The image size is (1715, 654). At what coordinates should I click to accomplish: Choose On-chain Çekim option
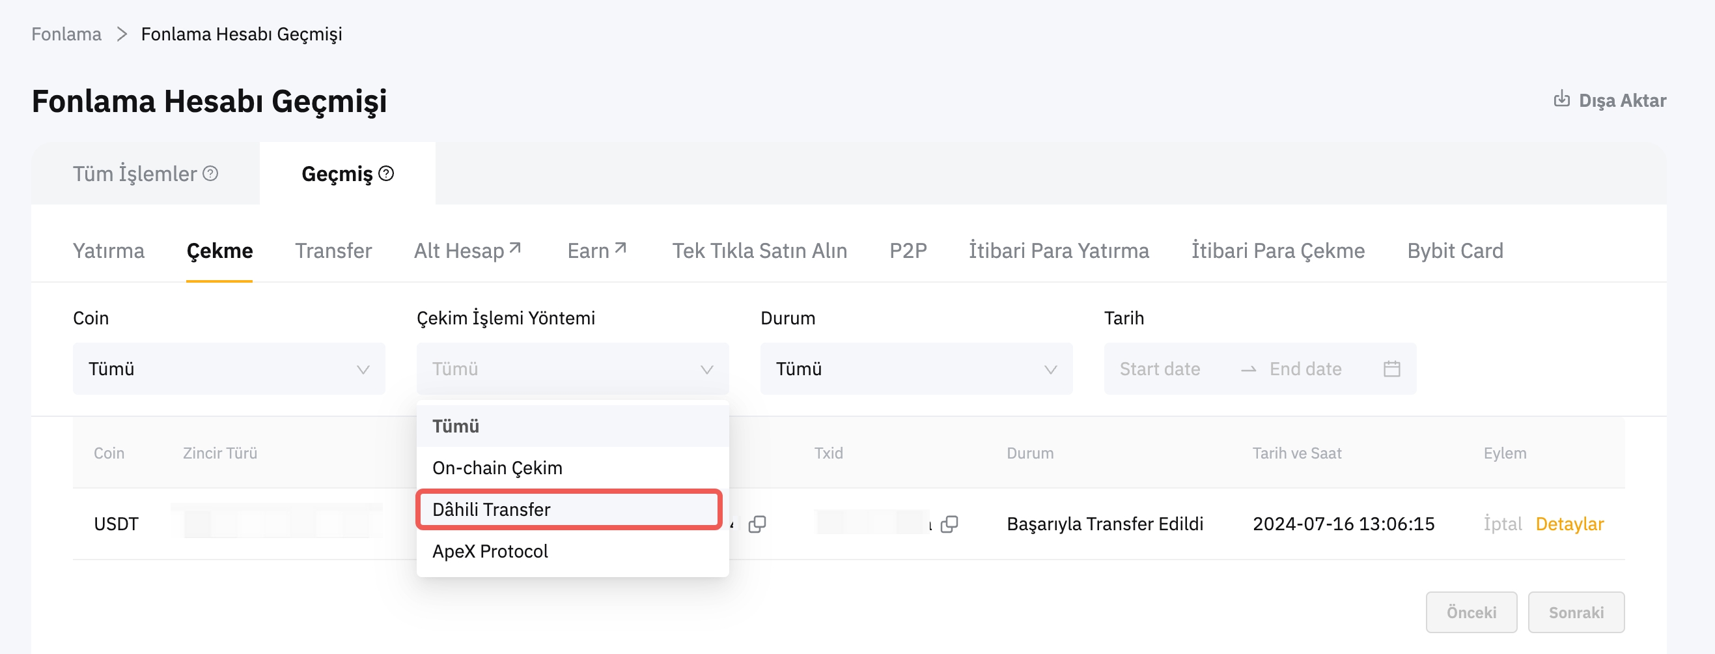coord(497,468)
